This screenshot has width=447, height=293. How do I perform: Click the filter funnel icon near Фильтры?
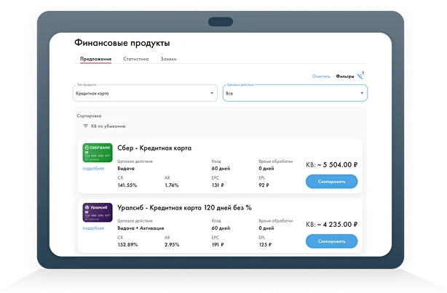click(360, 76)
